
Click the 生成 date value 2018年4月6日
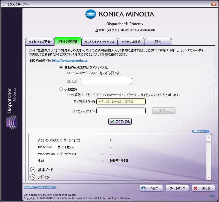coord(119,161)
